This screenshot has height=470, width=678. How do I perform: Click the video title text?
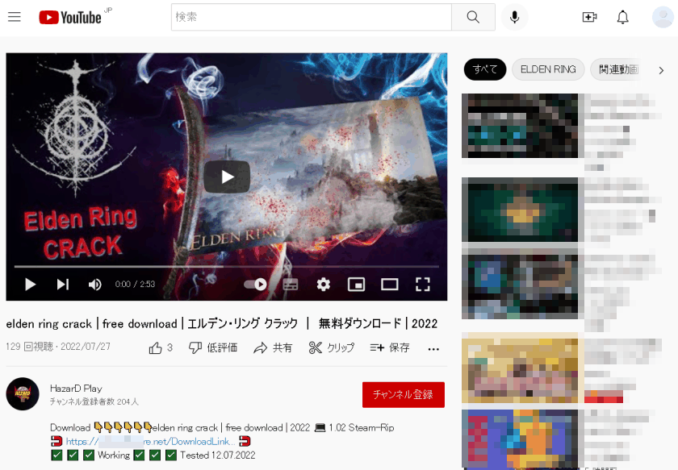click(222, 323)
